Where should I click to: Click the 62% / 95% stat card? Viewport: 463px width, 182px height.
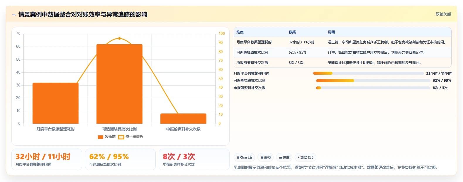pyautogui.click(x=120, y=159)
